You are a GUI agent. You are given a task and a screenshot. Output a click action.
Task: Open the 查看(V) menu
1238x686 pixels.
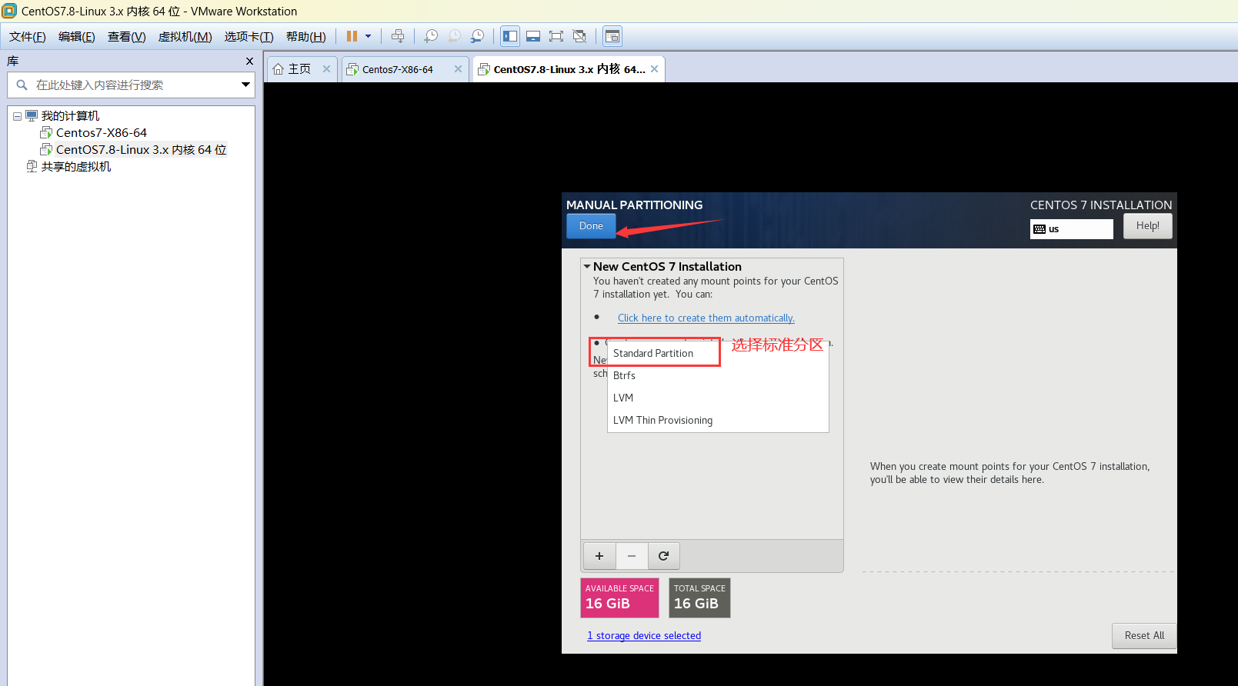point(127,37)
